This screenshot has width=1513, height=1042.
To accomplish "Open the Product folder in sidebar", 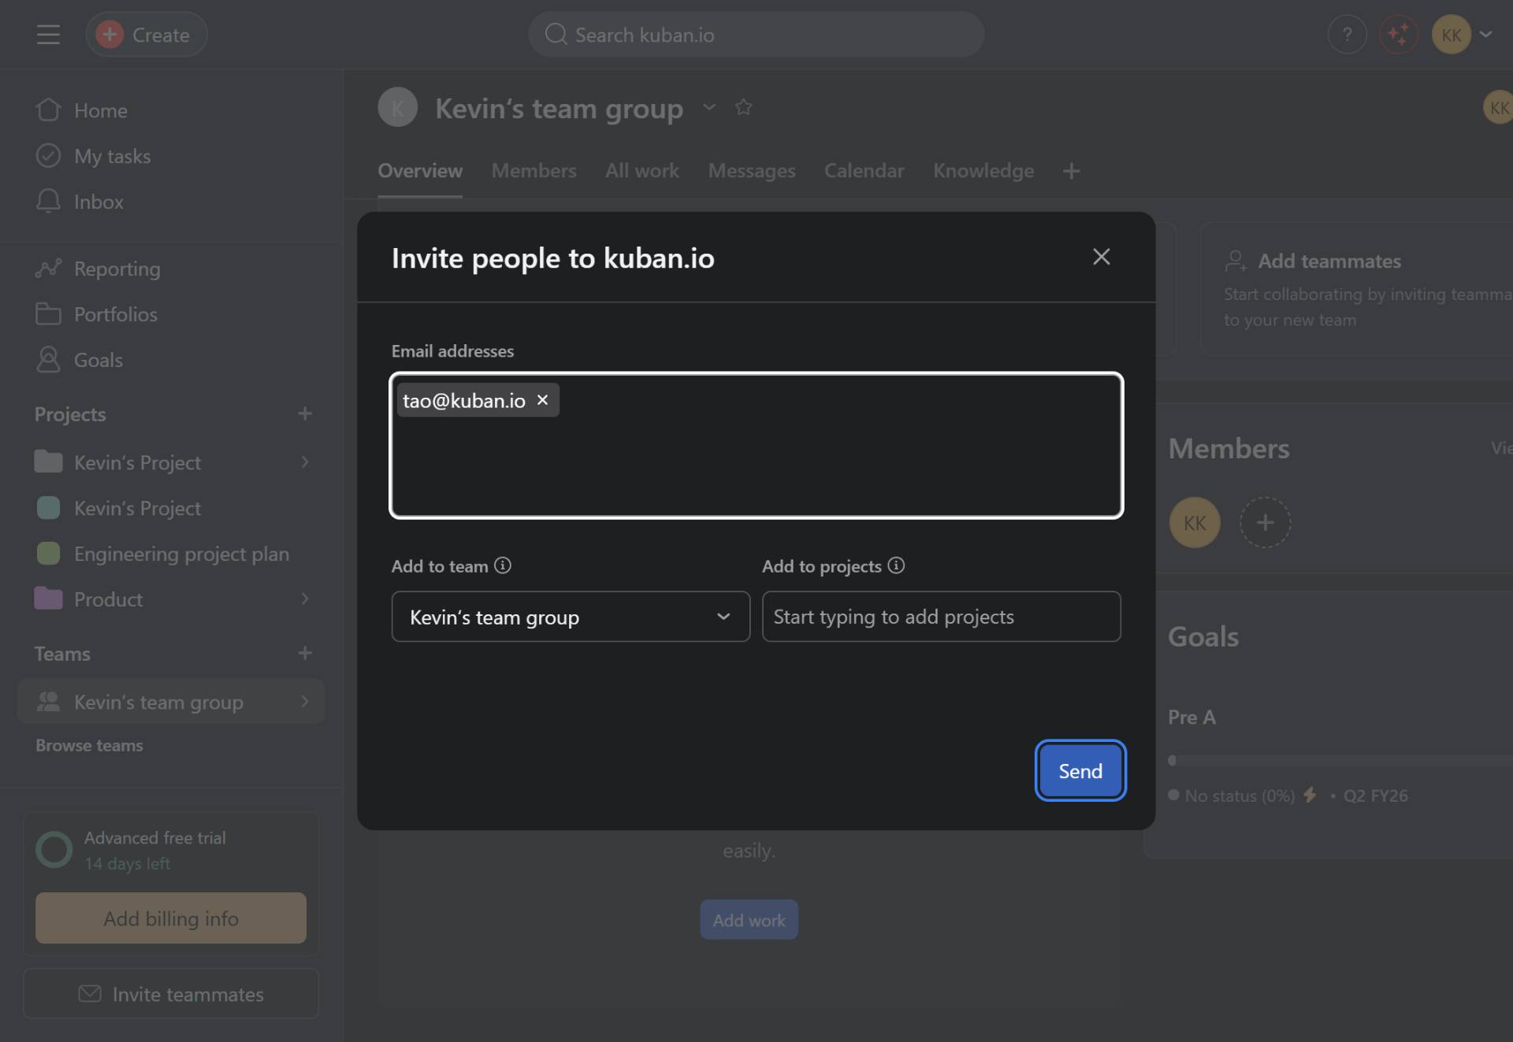I will tap(108, 599).
